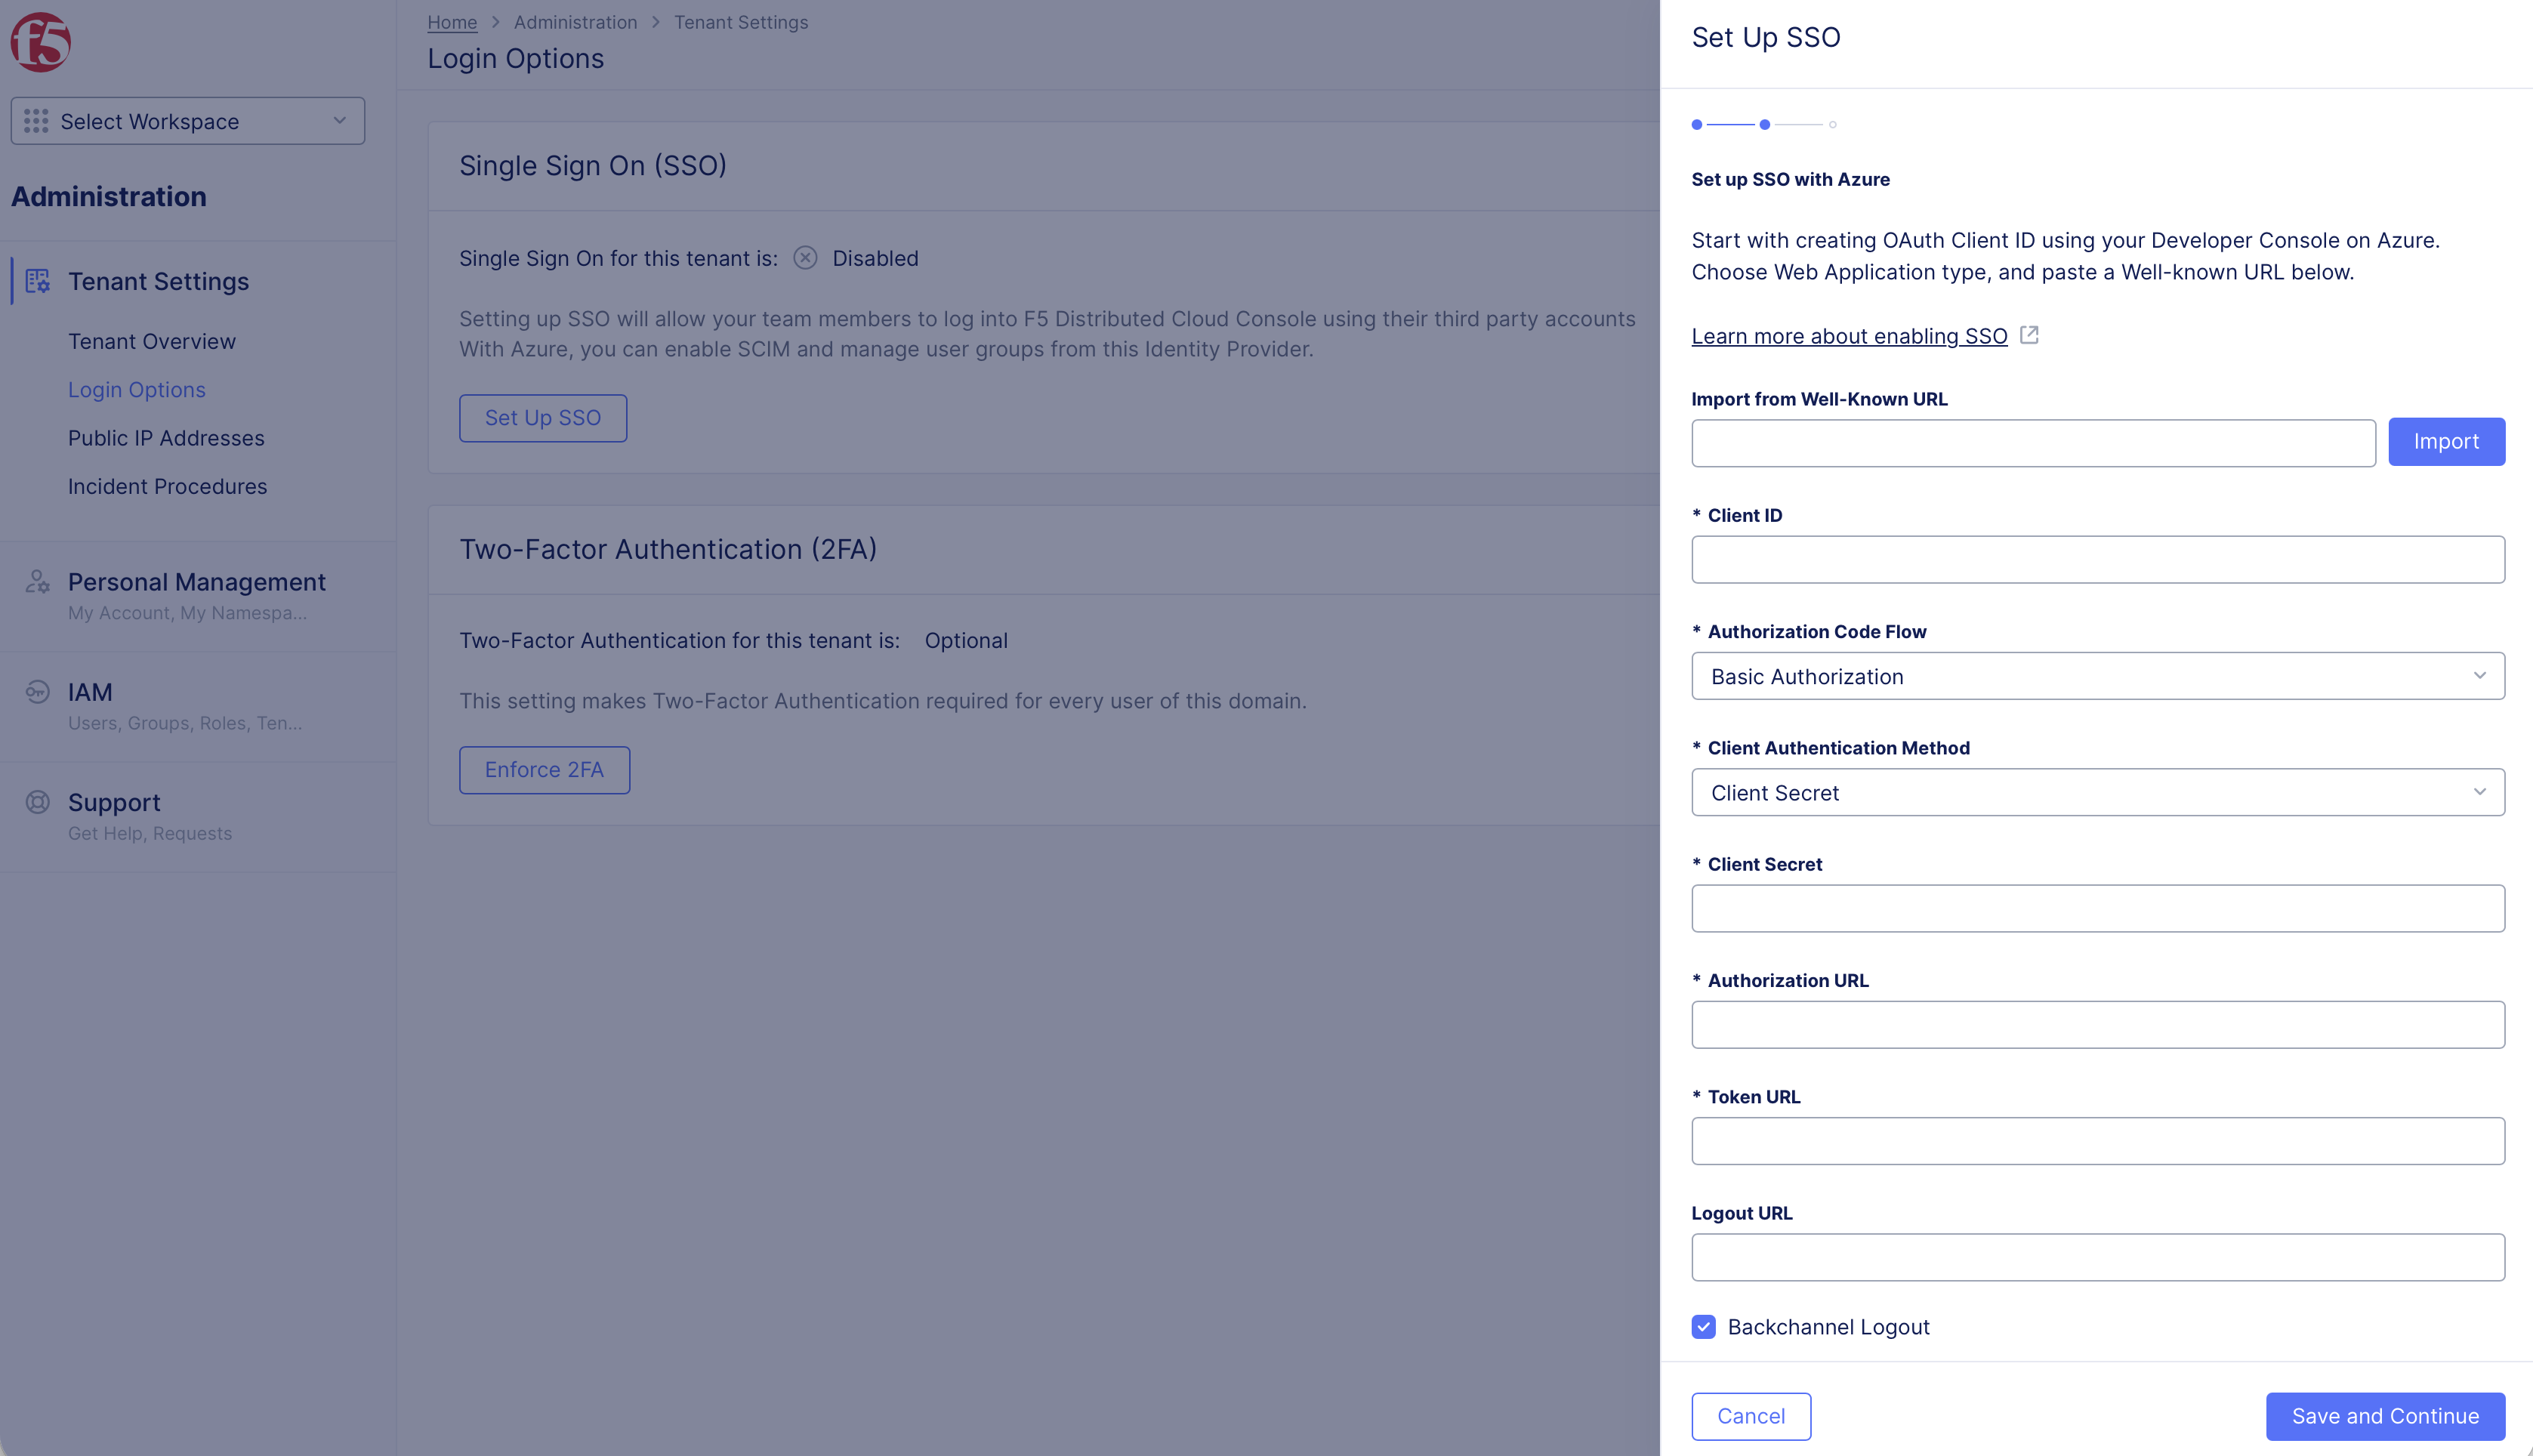Click the workspace grid icon
Viewport: 2533px width, 1456px height.
tap(36, 121)
